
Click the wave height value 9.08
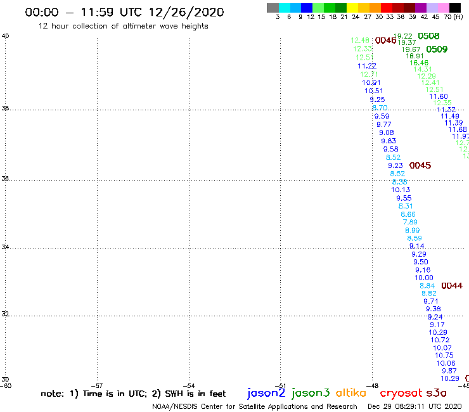click(x=387, y=132)
